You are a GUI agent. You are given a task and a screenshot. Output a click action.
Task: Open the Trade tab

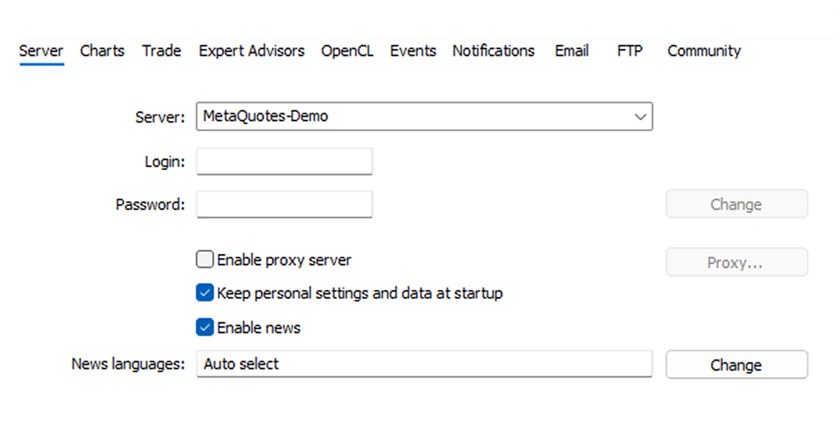(x=161, y=51)
